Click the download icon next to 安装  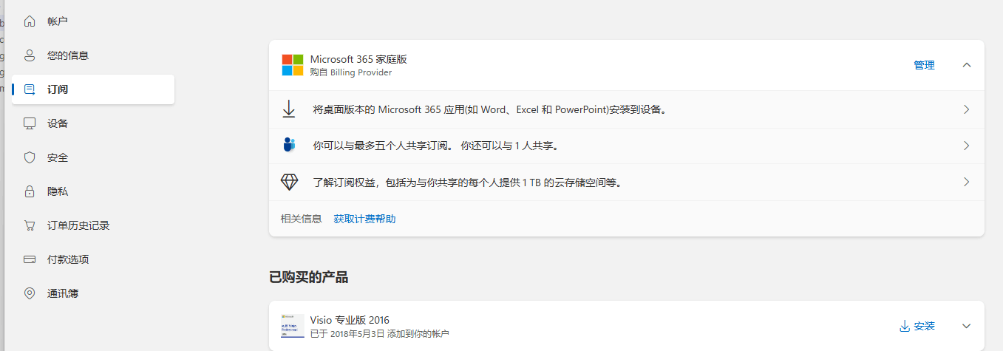(904, 326)
